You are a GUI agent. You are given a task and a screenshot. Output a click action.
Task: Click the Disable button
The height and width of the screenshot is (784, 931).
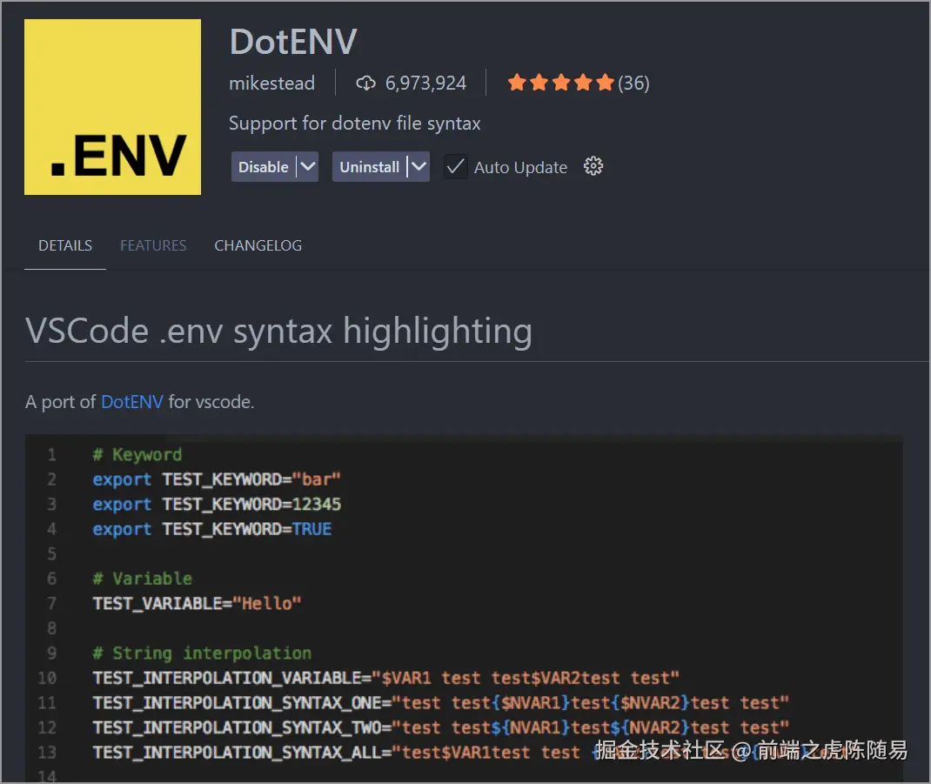click(263, 167)
